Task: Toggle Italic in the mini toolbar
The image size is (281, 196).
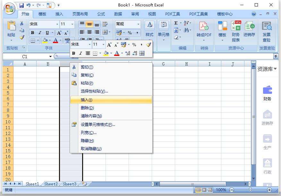Action: tap(81, 53)
